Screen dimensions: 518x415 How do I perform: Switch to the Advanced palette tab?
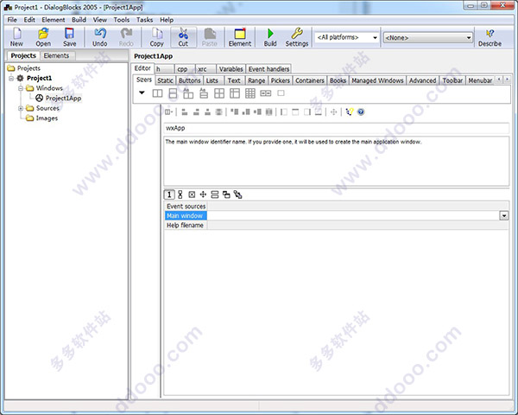422,80
